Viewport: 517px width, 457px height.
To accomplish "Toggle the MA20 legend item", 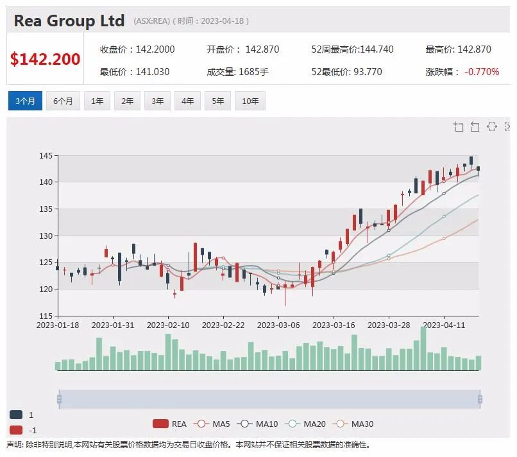I will coord(305,424).
